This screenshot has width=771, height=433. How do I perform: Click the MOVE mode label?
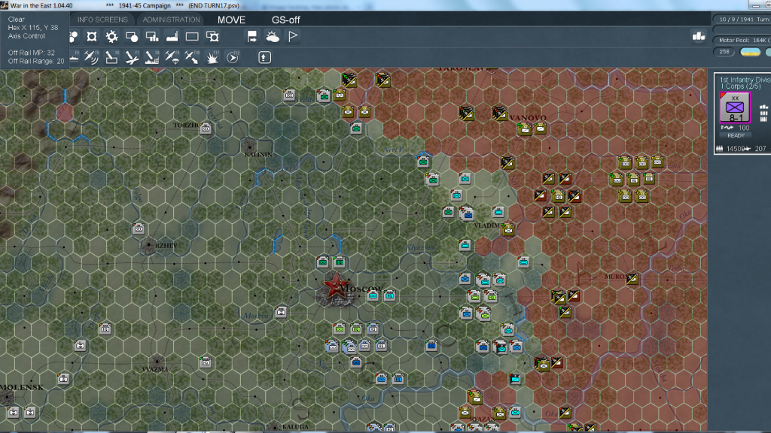coord(231,20)
